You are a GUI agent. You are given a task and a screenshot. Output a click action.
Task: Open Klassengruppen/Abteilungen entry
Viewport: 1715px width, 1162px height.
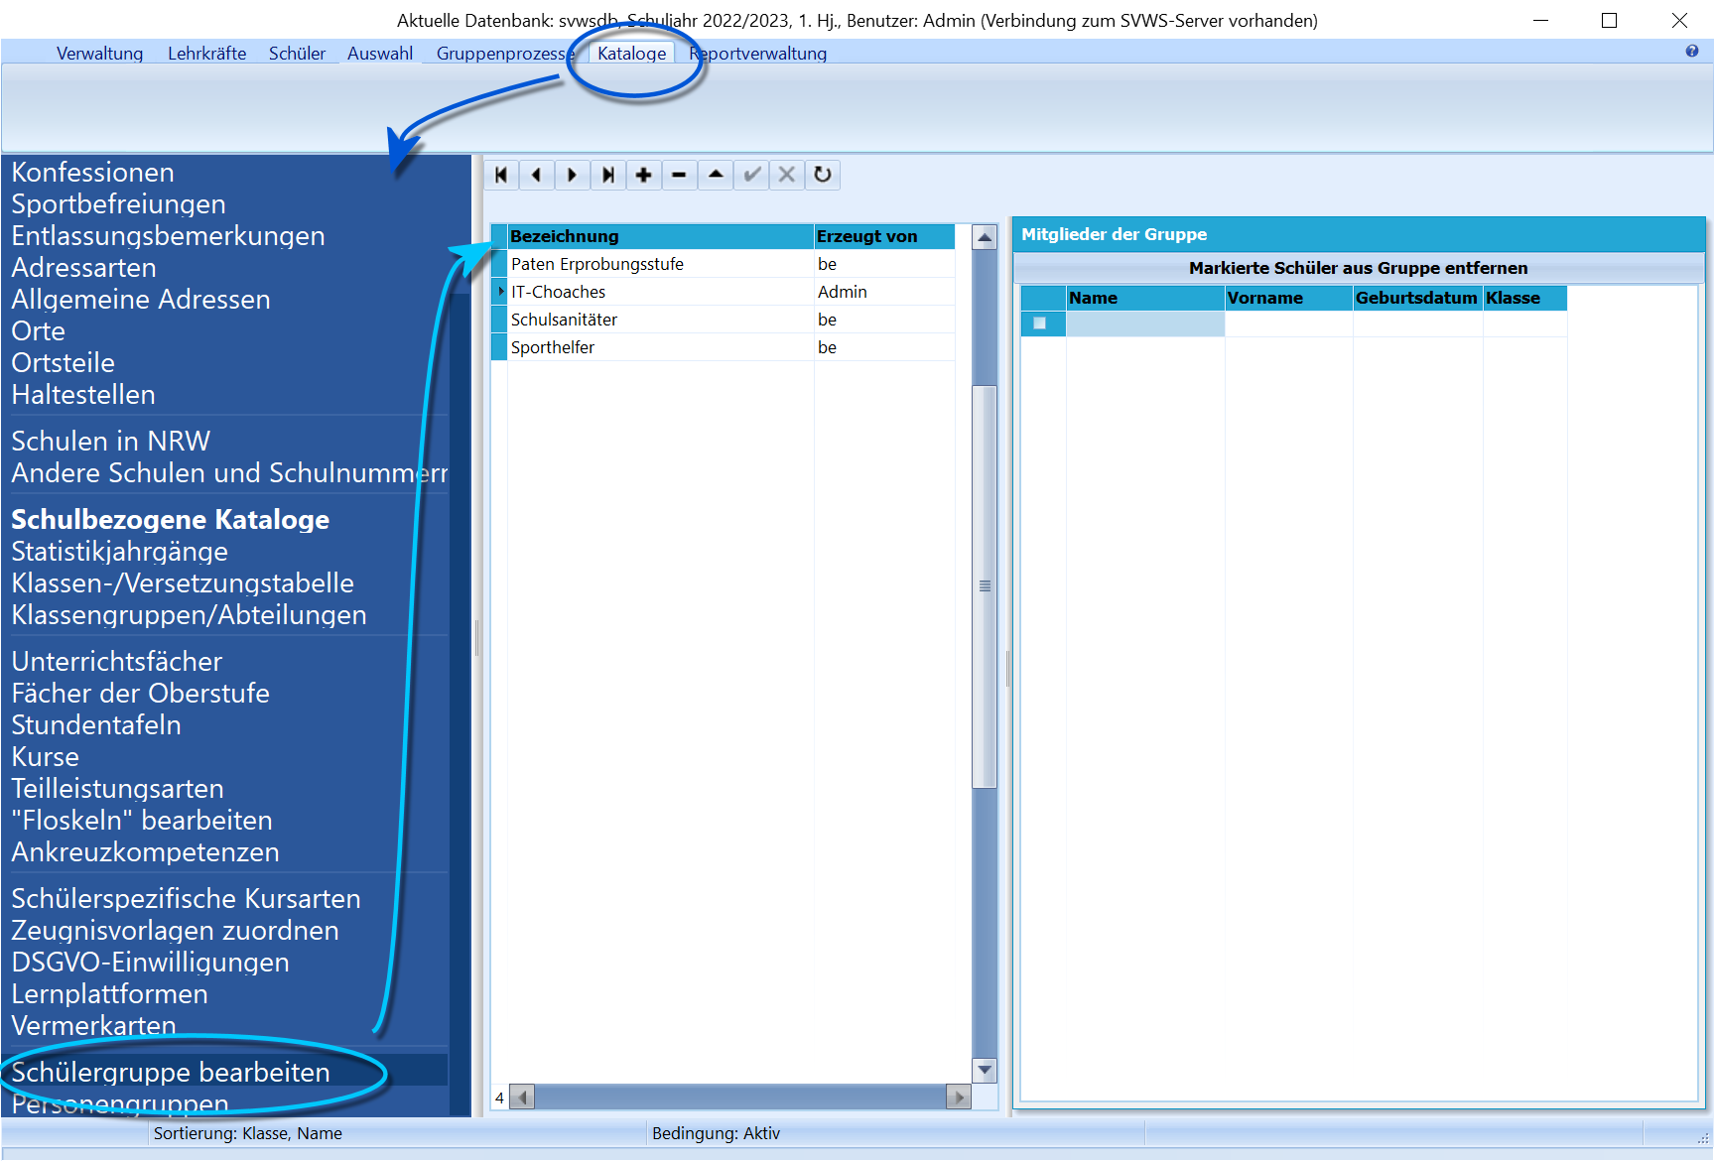tap(189, 615)
